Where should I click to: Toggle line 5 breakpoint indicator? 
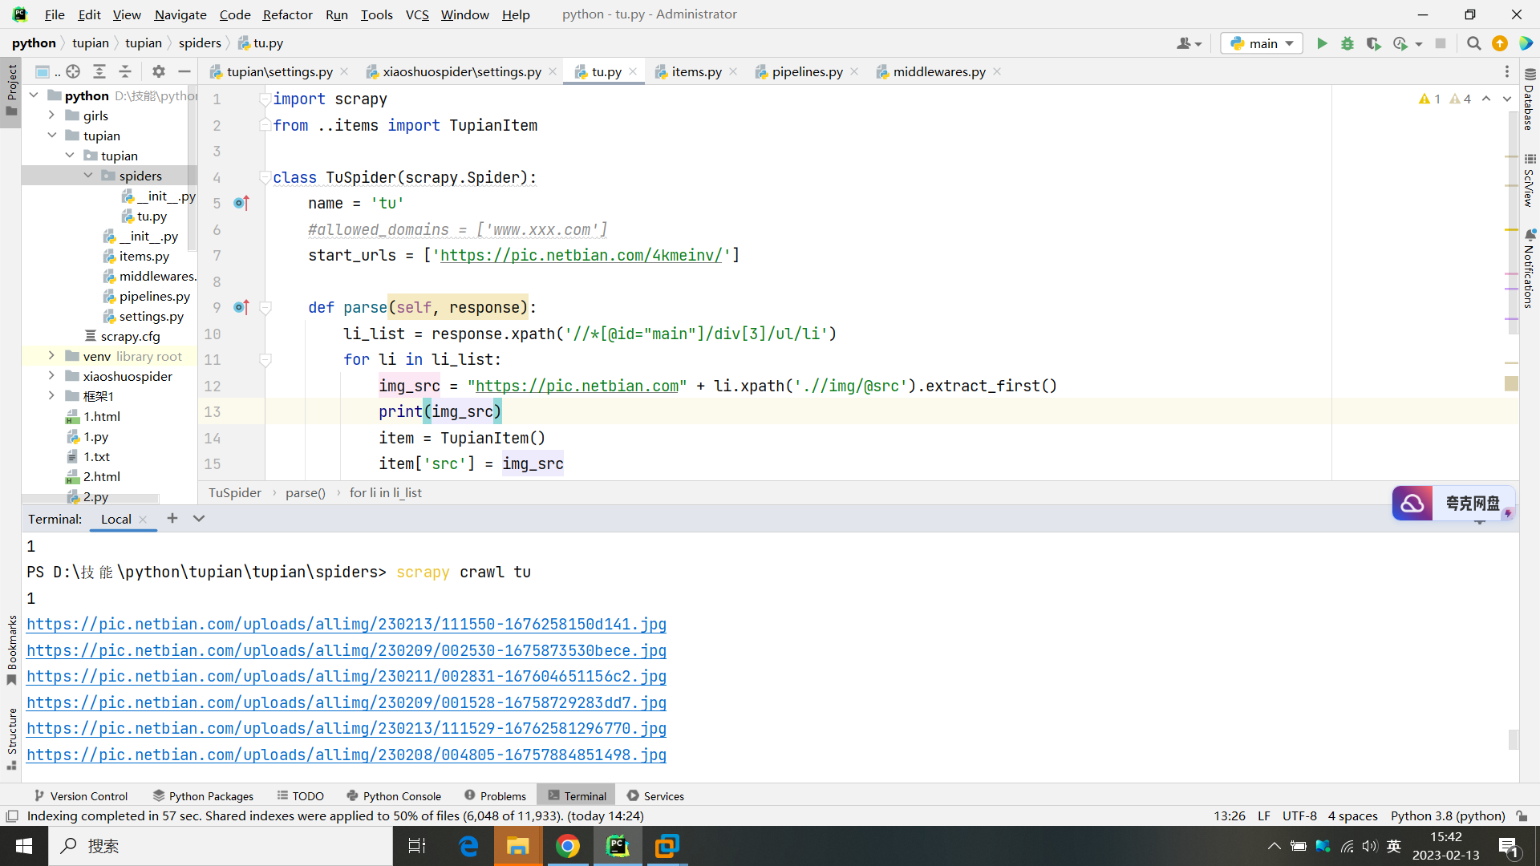[235, 203]
